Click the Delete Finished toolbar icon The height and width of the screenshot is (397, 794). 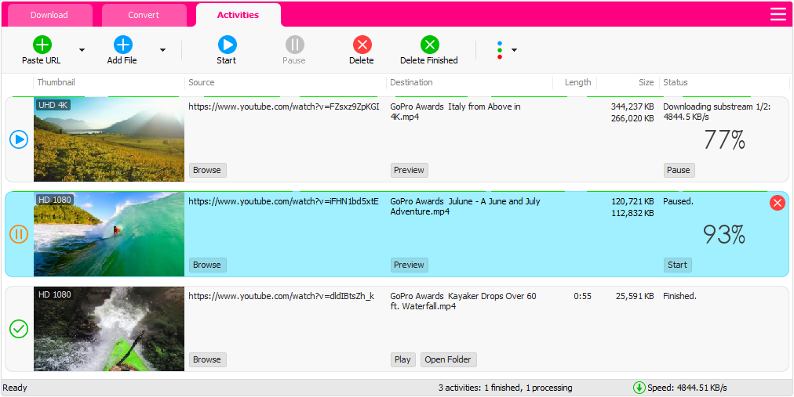point(429,45)
